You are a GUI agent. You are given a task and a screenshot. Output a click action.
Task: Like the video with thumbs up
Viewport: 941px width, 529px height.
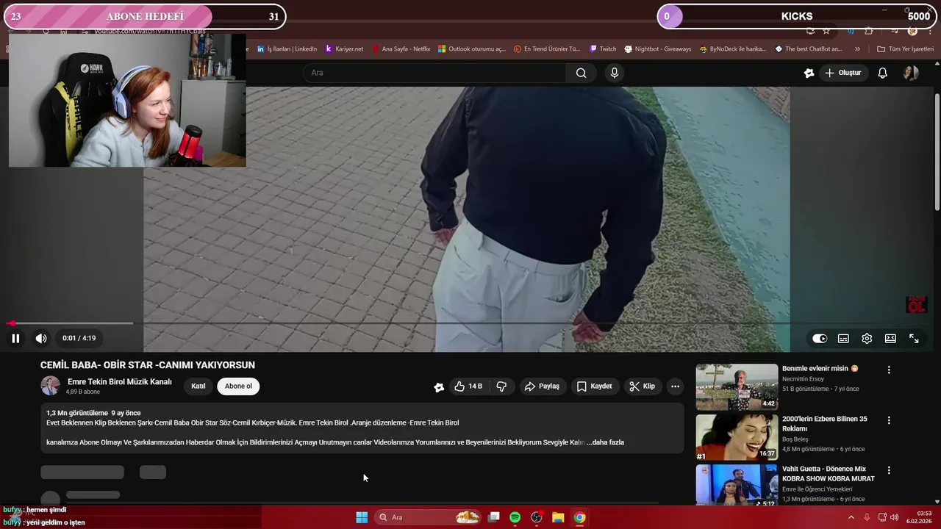[468, 386]
